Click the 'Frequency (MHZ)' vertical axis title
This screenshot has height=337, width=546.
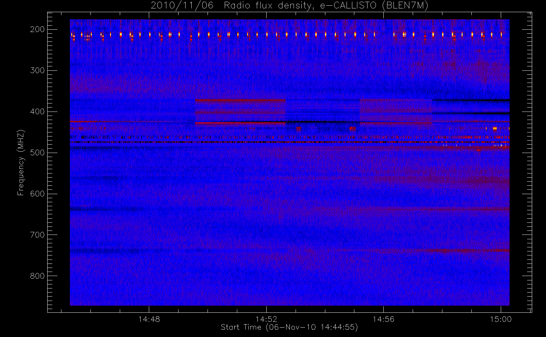coord(21,162)
